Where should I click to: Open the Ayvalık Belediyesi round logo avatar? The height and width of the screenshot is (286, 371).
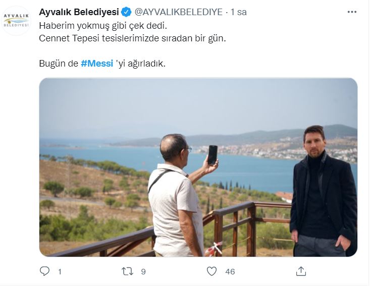(16, 21)
